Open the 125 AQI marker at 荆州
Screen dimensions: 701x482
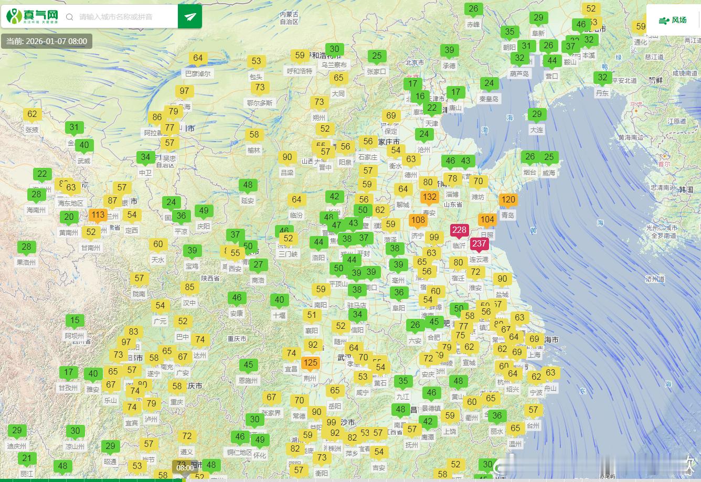click(310, 363)
